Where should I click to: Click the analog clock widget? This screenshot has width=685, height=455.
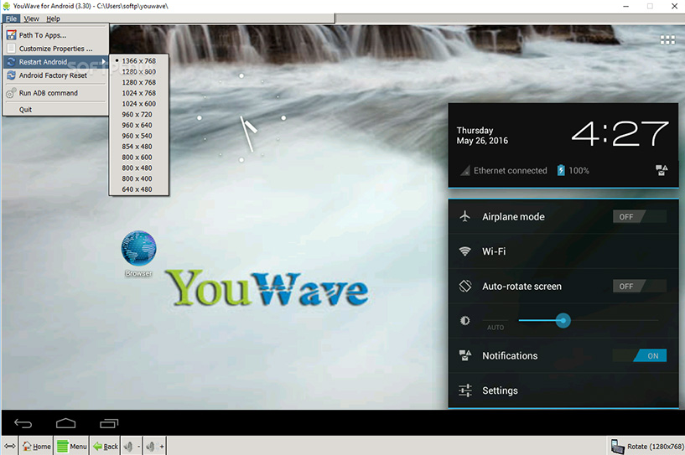241,118
